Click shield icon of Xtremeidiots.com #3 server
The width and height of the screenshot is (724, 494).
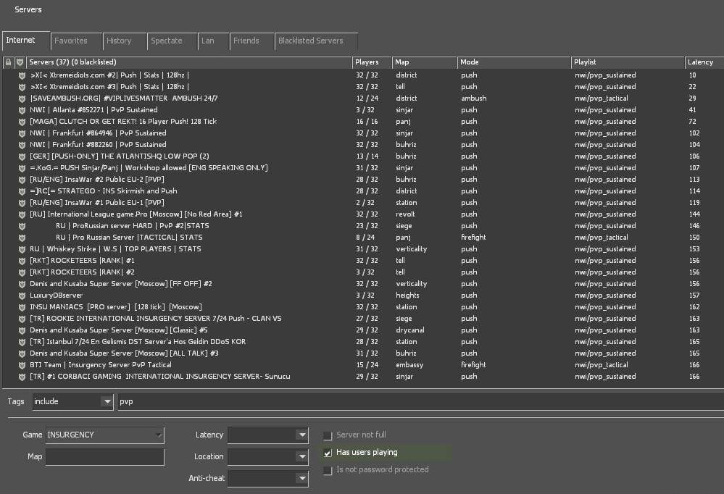click(x=22, y=87)
